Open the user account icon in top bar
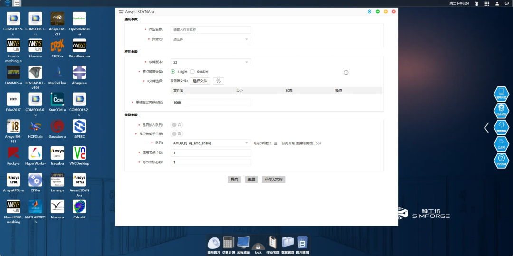 coord(497,4)
